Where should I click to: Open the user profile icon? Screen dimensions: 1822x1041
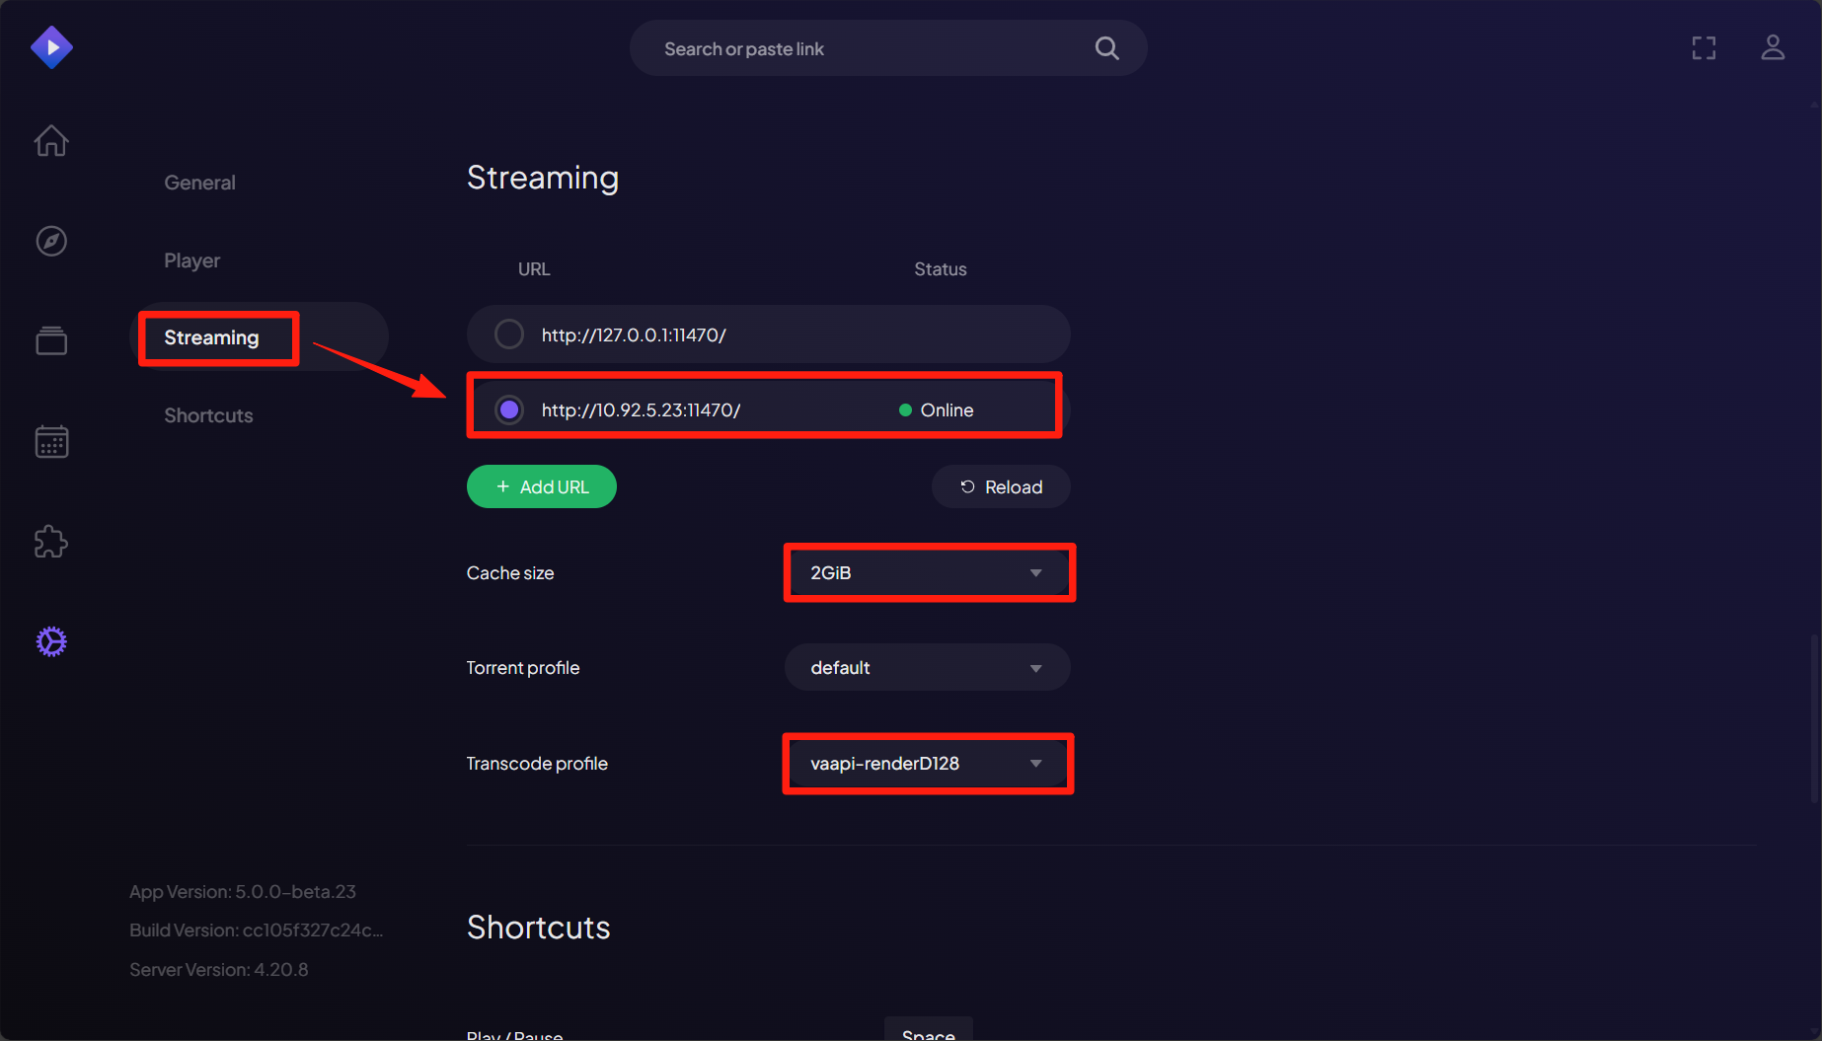1773,48
